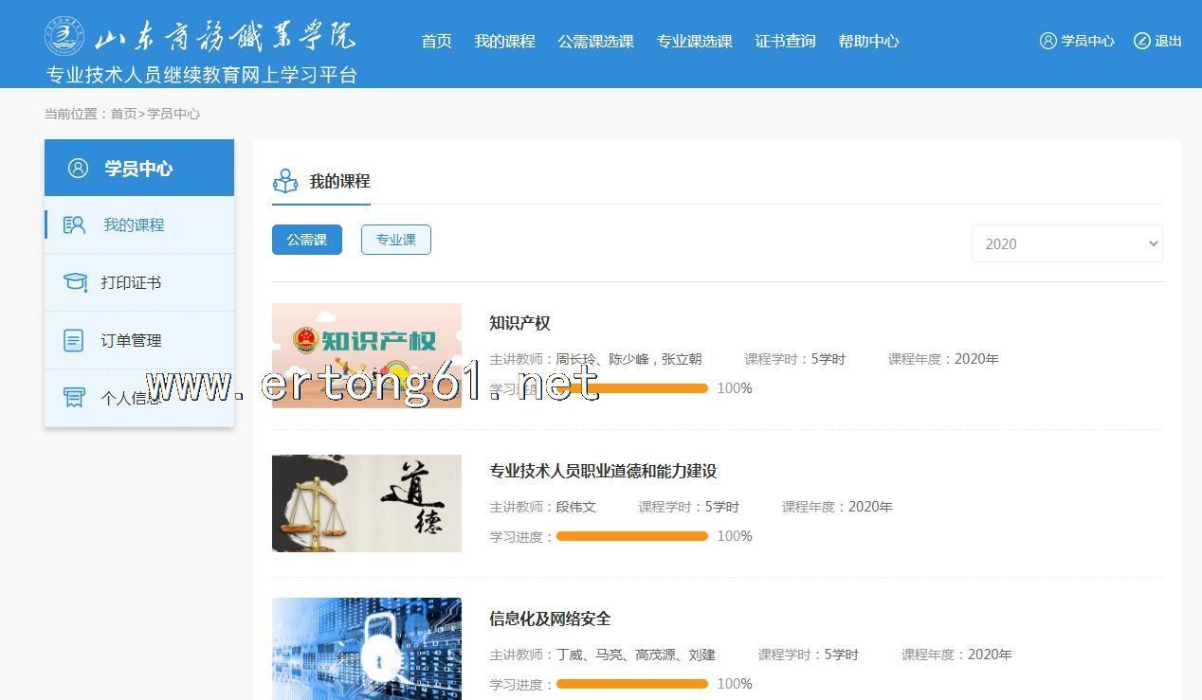Click the 退出 logout icon
Screen dimensions: 1202x700
[x=1141, y=41]
